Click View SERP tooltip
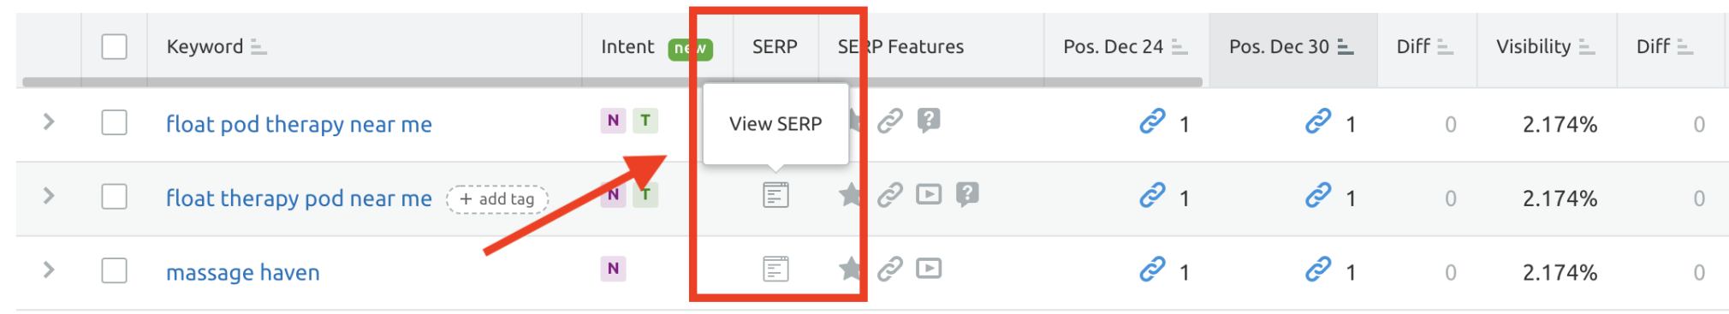The height and width of the screenshot is (314, 1729). pyautogui.click(x=775, y=124)
